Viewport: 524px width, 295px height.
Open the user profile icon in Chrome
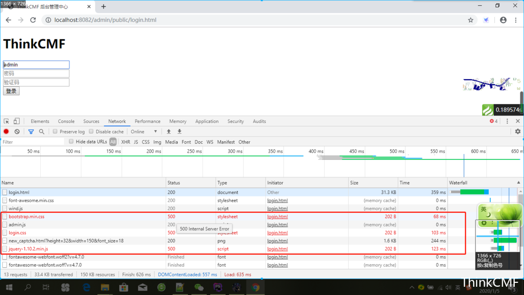click(503, 20)
